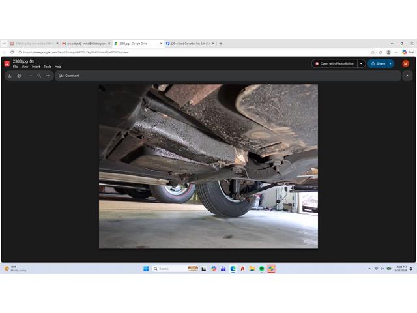Click the car undercarriage photo
Viewport: 417px width, 313px height.
click(x=208, y=166)
